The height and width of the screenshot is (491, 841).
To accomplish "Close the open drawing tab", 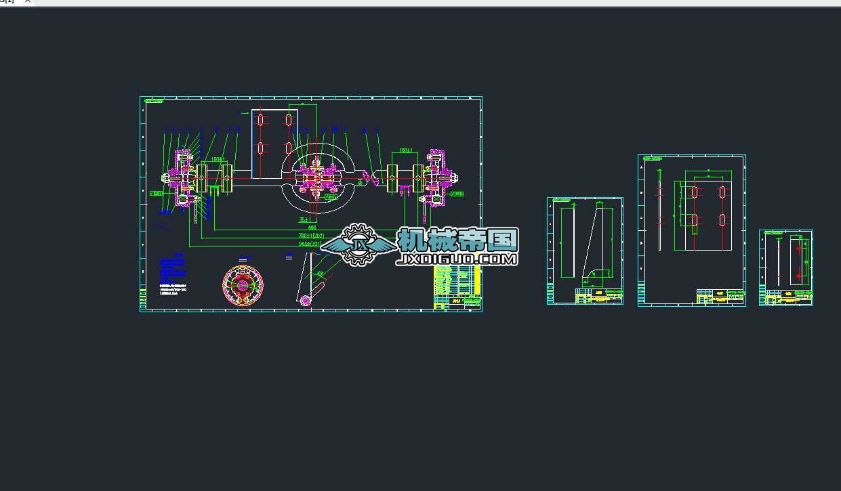I will (x=28, y=2).
